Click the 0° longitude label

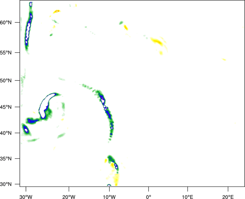click(149, 197)
